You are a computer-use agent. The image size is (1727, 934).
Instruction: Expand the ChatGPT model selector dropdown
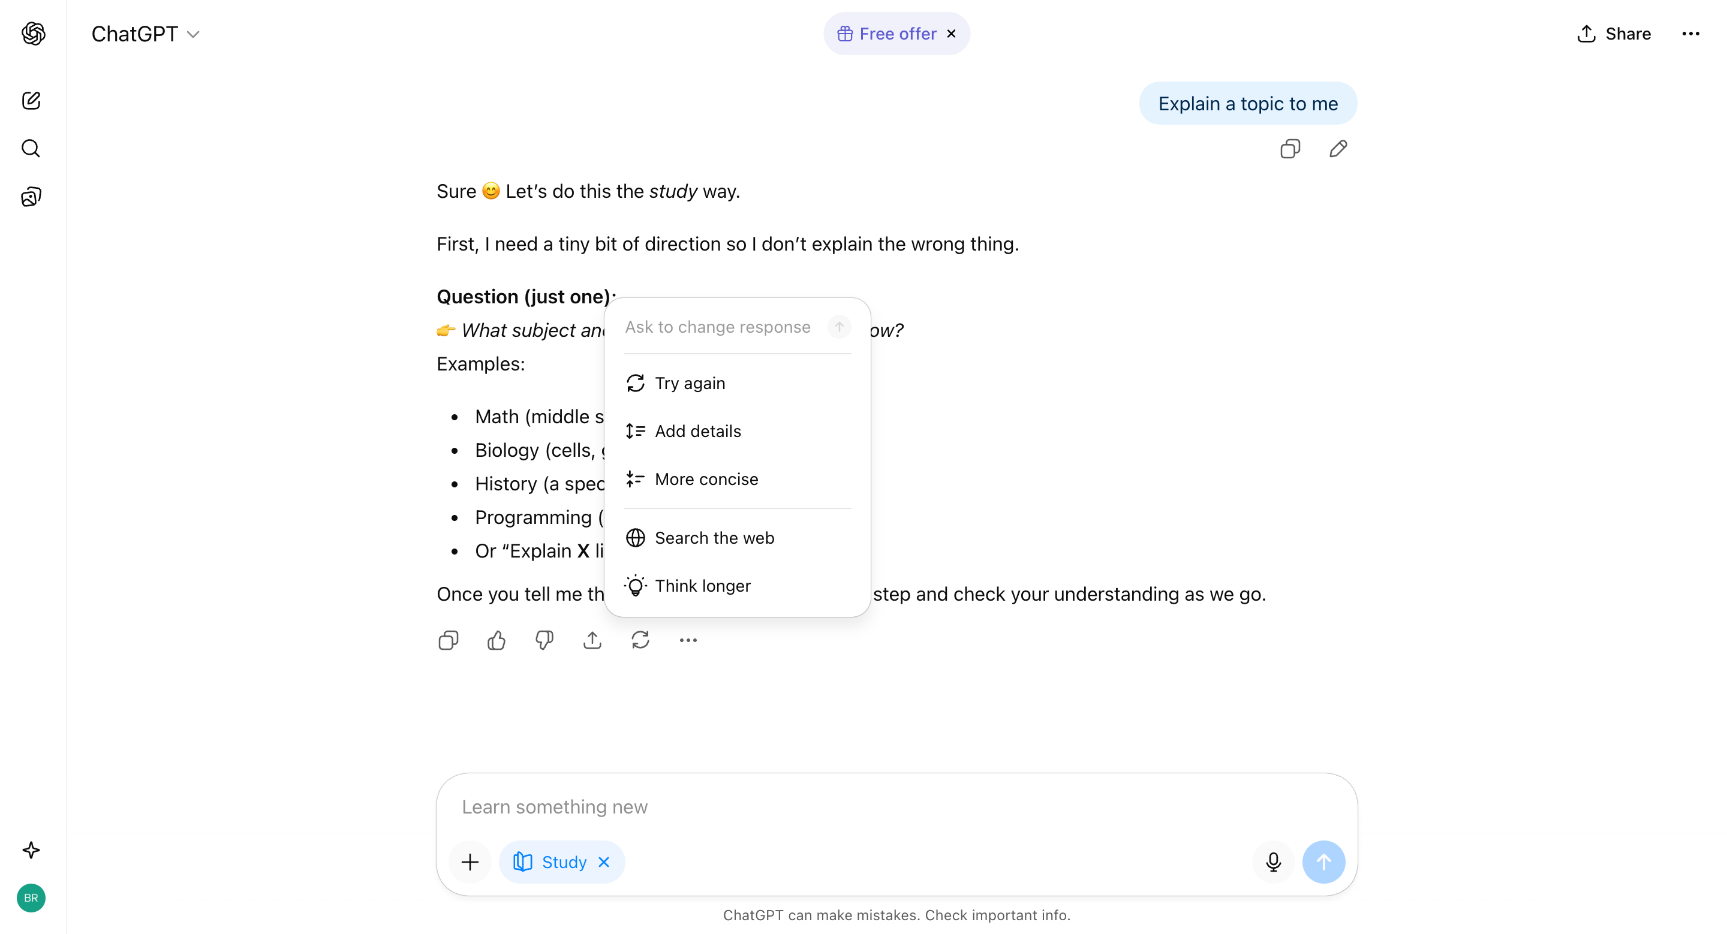(146, 34)
